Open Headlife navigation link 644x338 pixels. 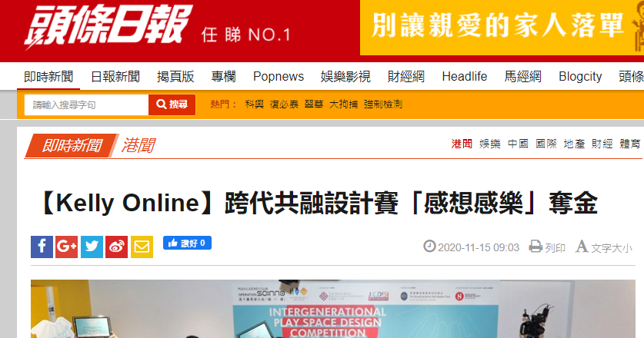coord(465,77)
